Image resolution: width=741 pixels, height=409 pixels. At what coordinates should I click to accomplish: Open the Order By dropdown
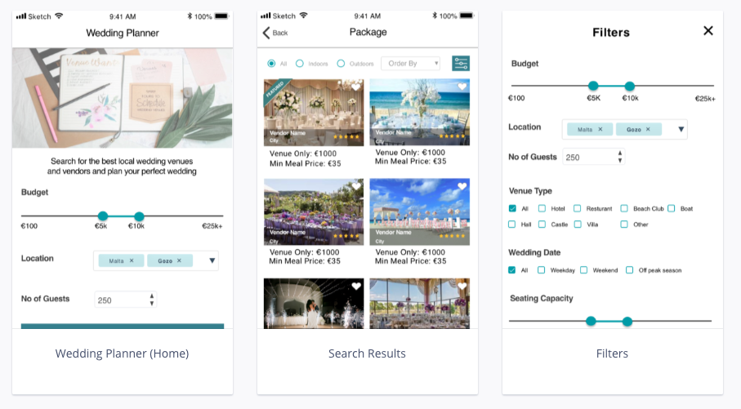(x=411, y=64)
